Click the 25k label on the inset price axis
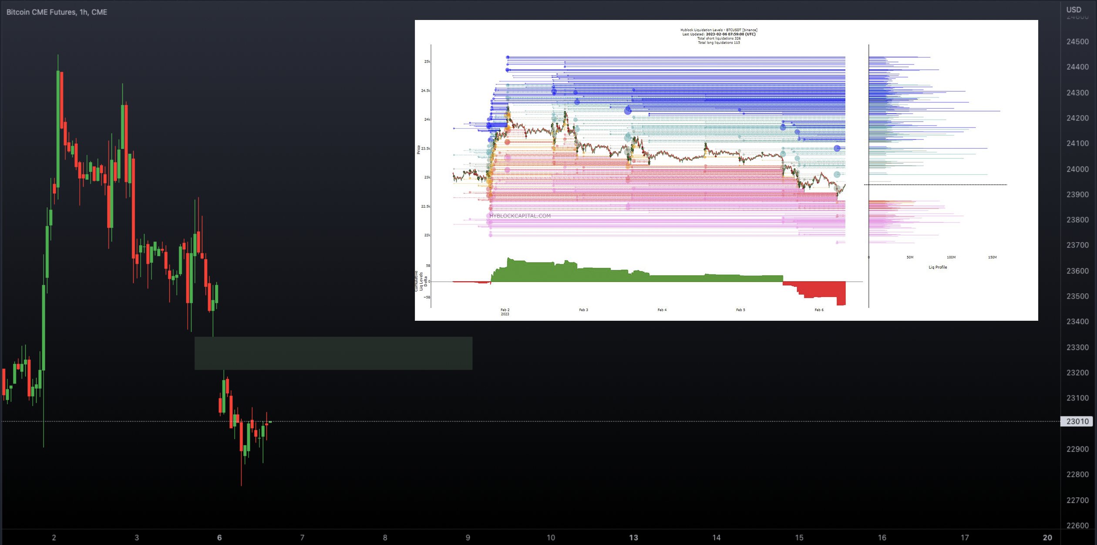Screen dimensions: 1097x545 (x=427, y=62)
